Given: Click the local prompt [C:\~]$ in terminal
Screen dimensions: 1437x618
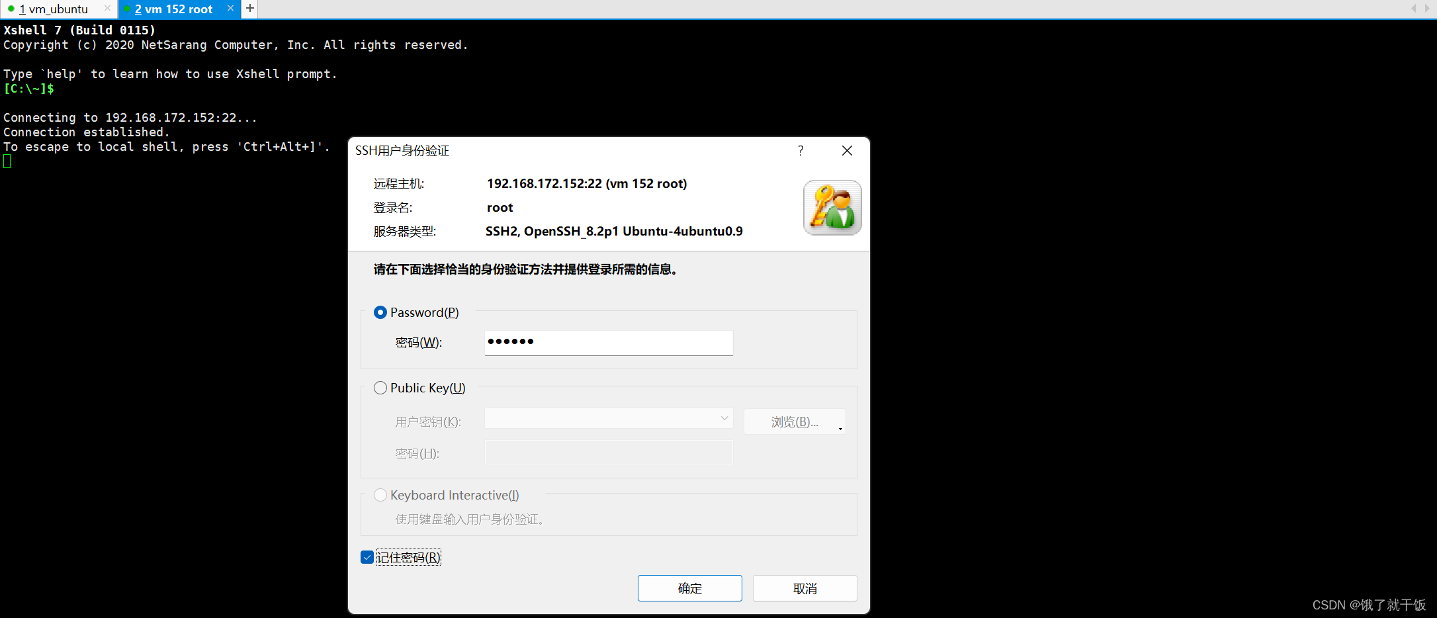Looking at the screenshot, I should pos(29,89).
